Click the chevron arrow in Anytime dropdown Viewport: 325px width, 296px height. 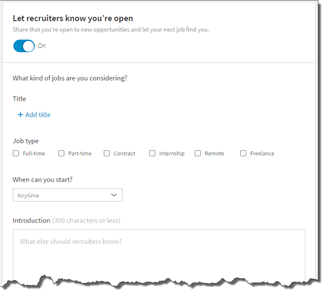114,195
